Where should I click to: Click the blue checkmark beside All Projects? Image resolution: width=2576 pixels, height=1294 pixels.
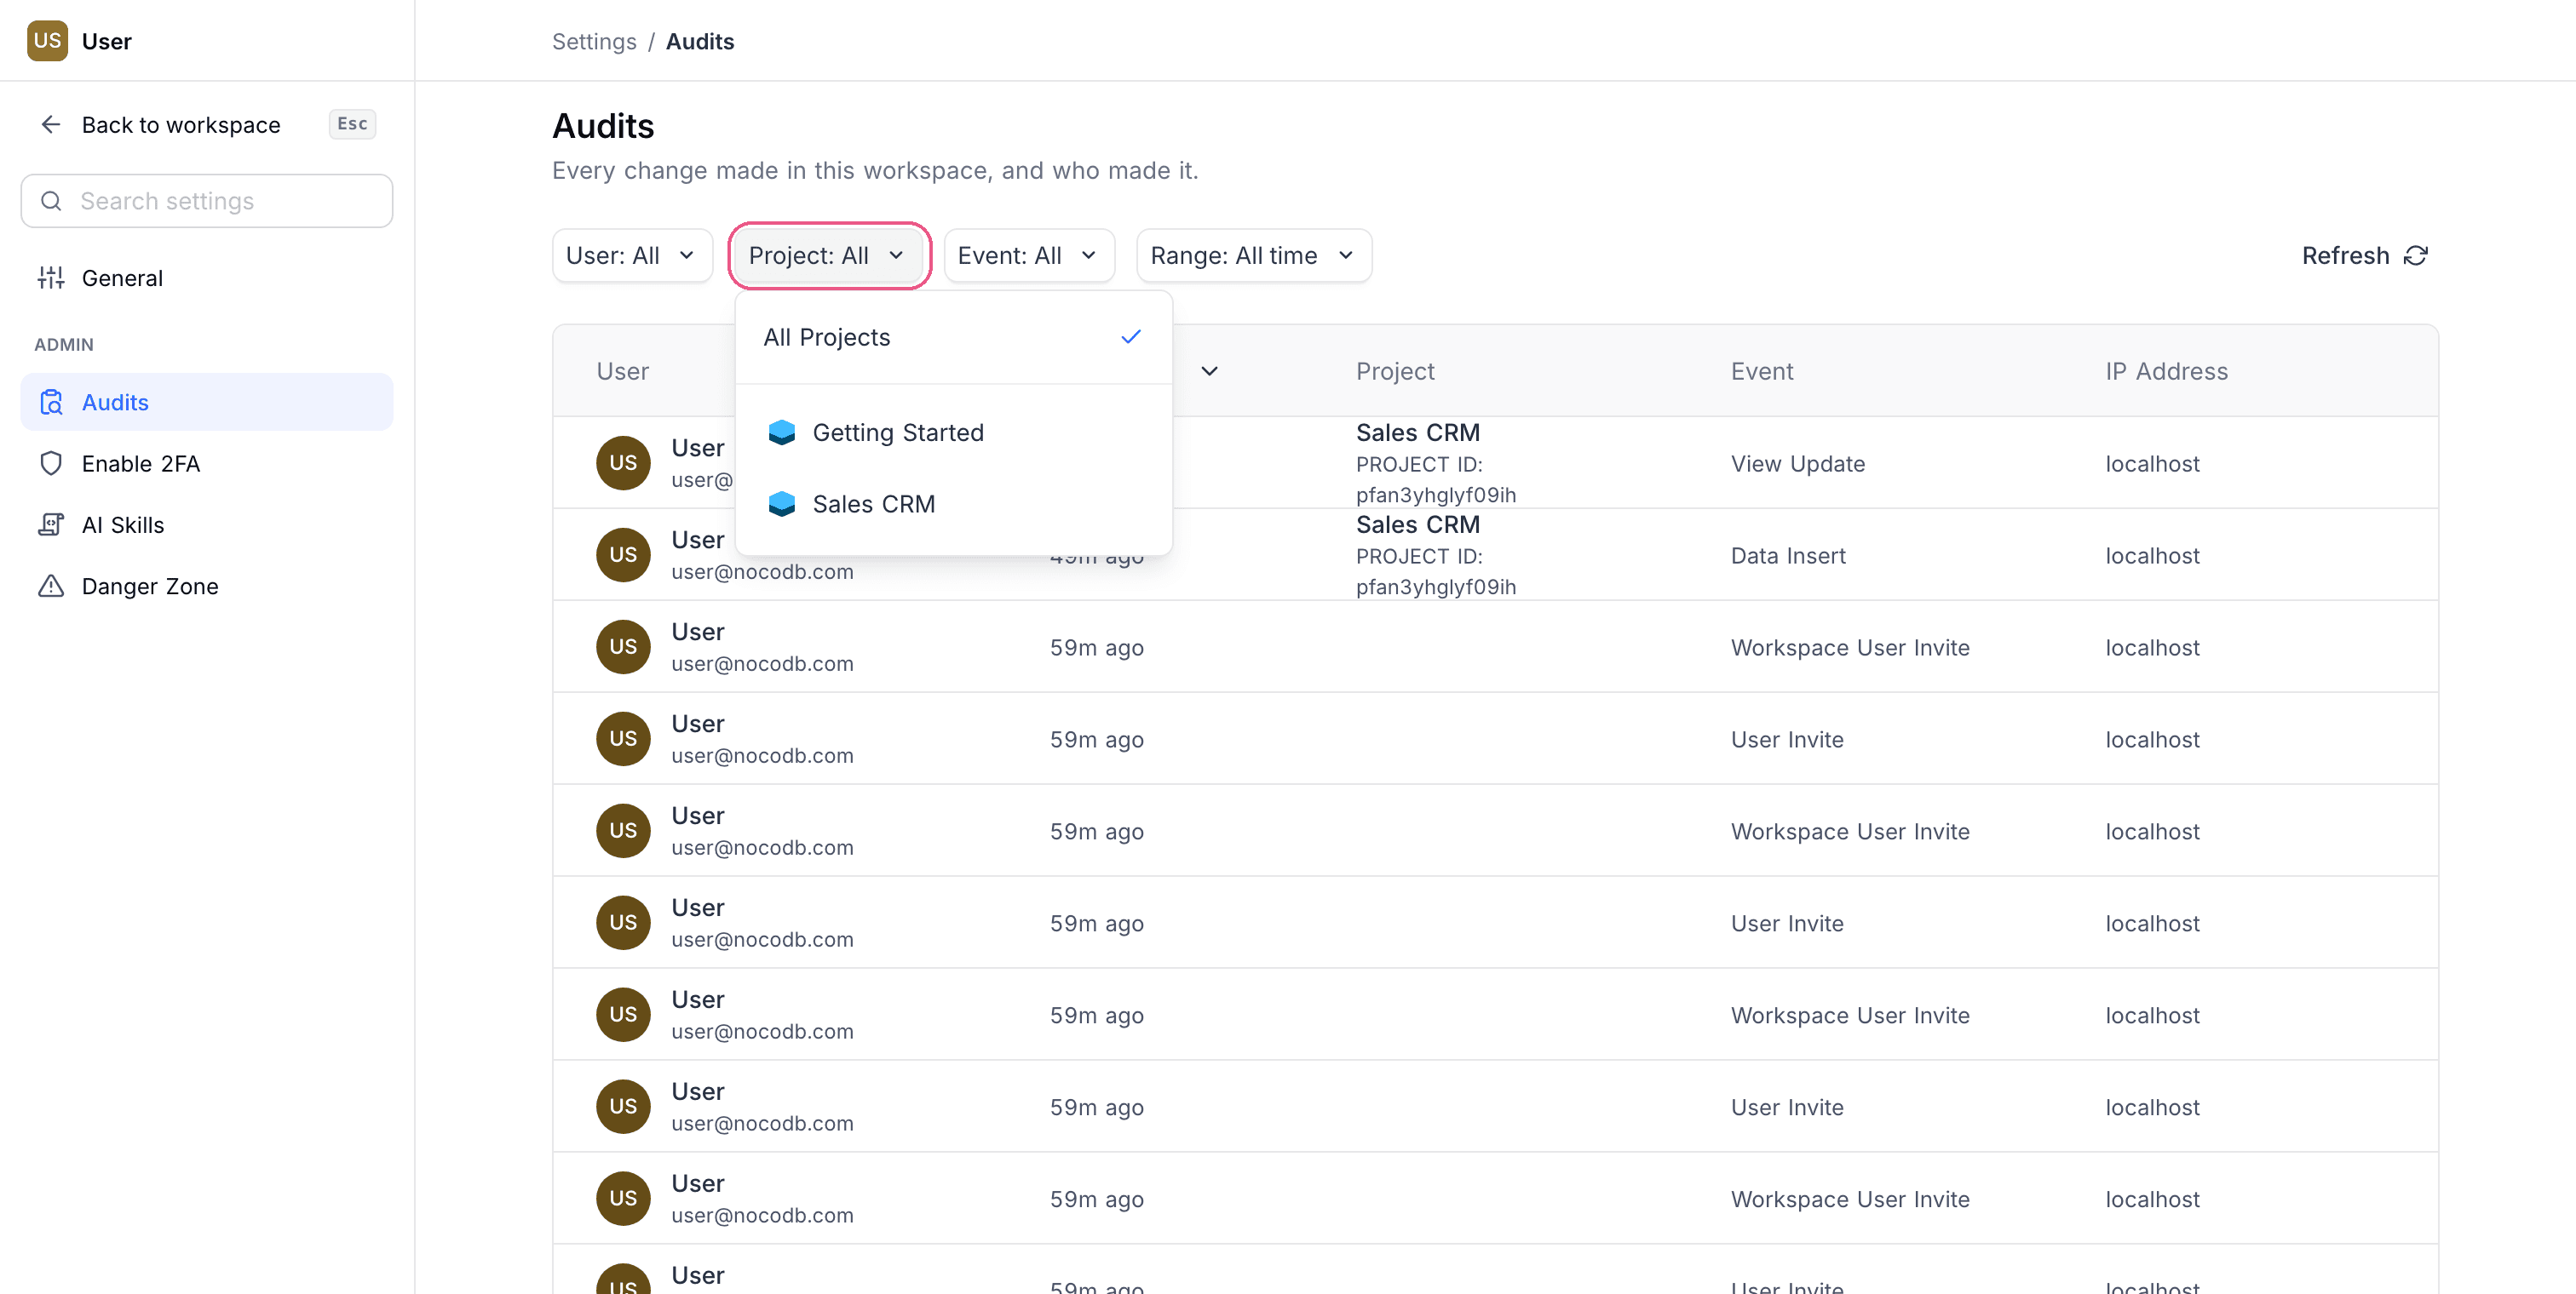(1131, 337)
